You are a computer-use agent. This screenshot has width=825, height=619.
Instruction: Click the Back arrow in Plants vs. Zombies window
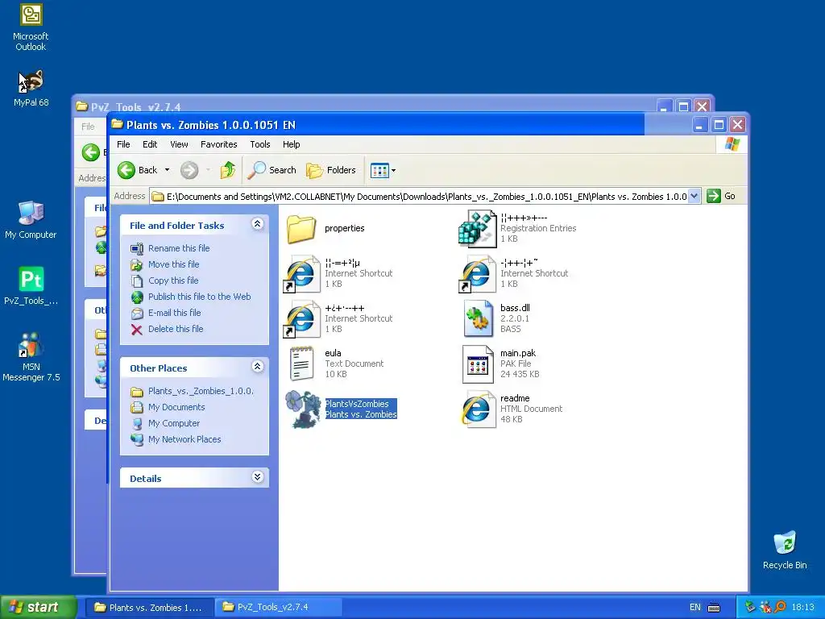126,170
